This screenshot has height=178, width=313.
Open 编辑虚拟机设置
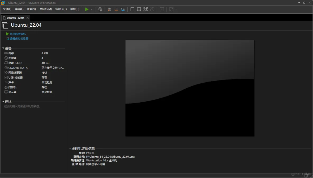pyautogui.click(x=19, y=39)
